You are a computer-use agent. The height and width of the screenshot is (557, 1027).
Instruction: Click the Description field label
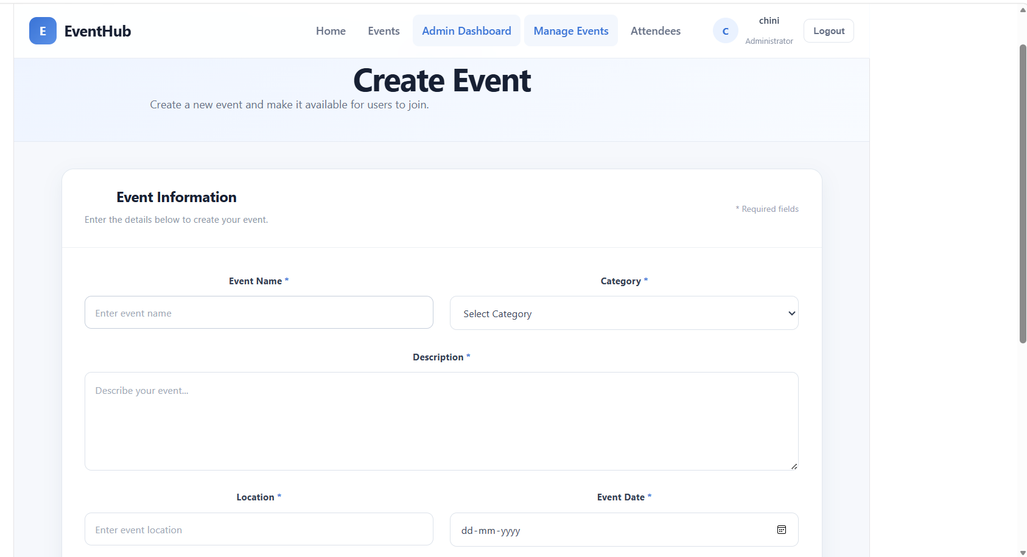point(441,357)
